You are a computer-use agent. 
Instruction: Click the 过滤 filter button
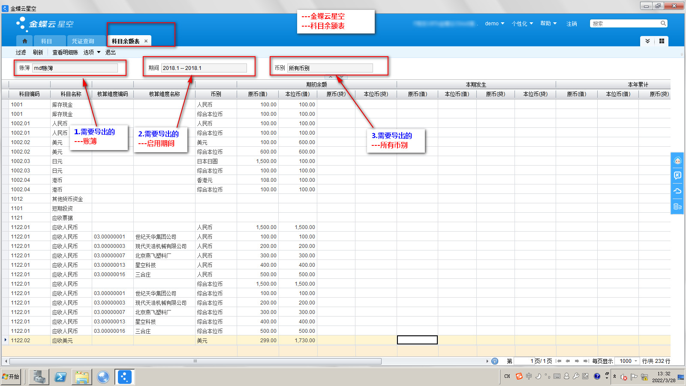21,52
